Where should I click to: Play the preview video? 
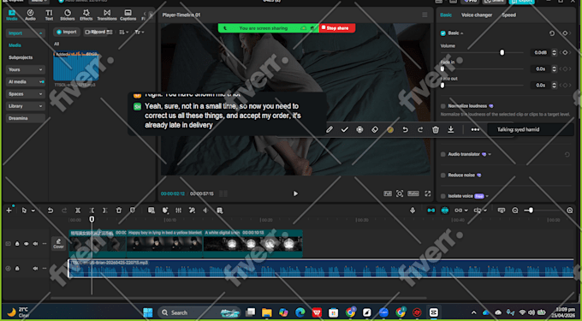coord(295,193)
